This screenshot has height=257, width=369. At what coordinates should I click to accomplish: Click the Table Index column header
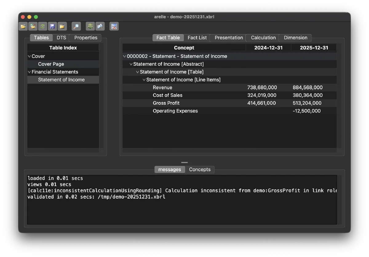coord(63,48)
